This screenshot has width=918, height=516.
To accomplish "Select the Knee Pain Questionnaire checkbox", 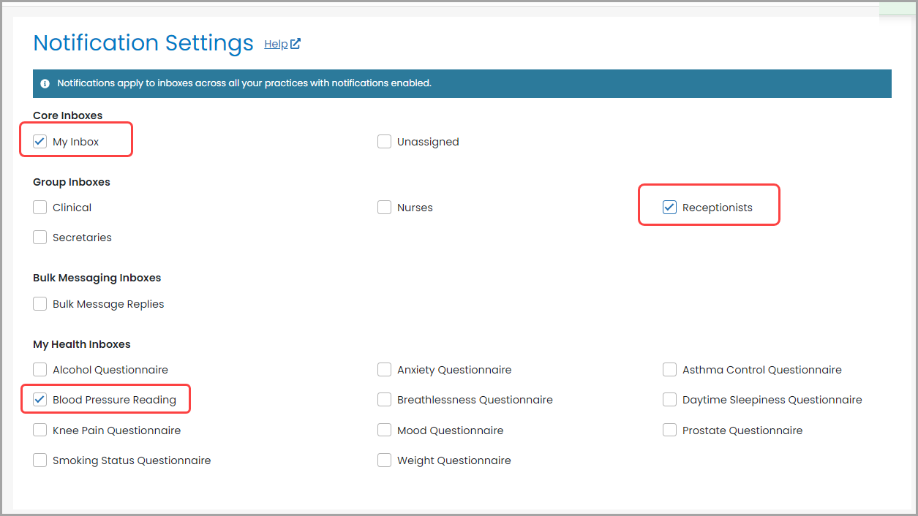I will pos(40,430).
